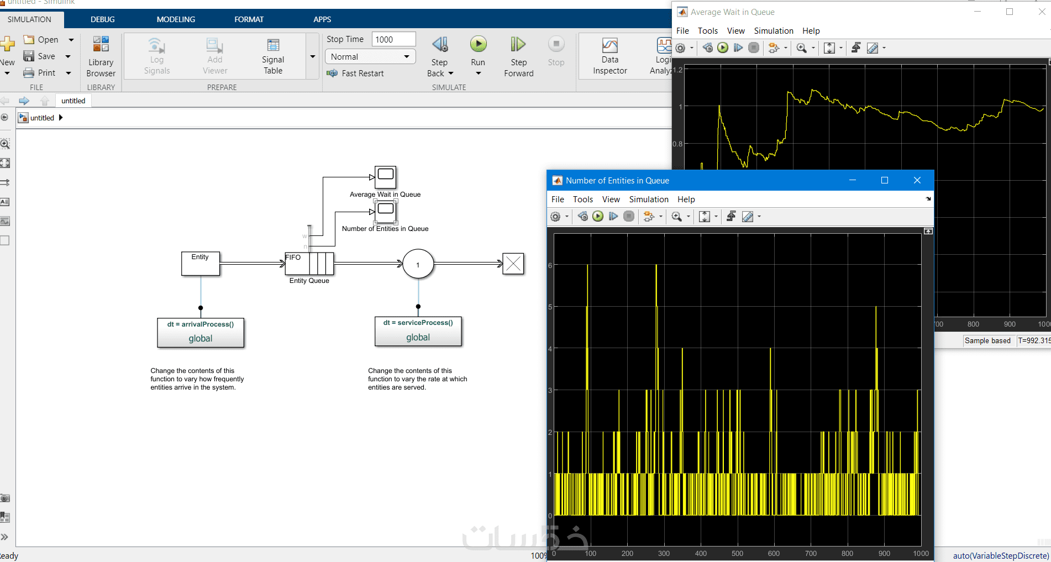1051x562 pixels.
Task: Open configuration gear in Number of Entities scope
Action: coord(556,217)
